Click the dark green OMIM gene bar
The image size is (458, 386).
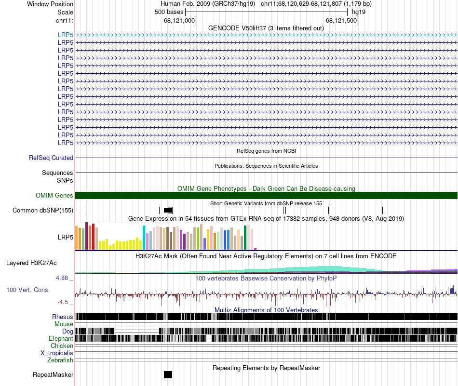[267, 196]
